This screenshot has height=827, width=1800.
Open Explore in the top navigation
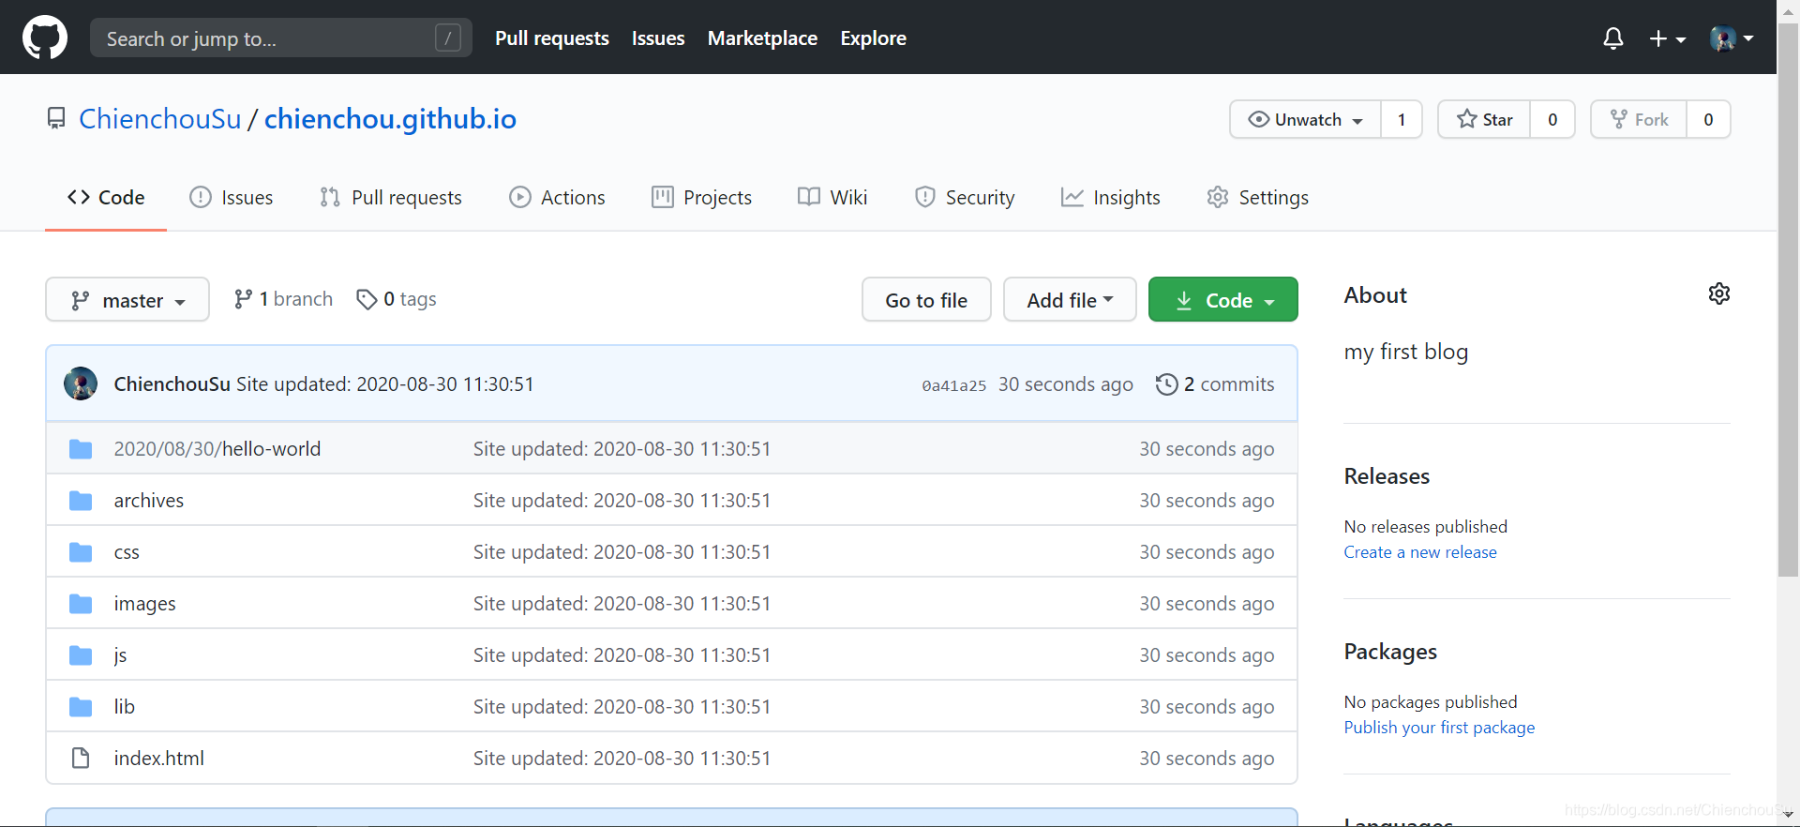click(873, 38)
